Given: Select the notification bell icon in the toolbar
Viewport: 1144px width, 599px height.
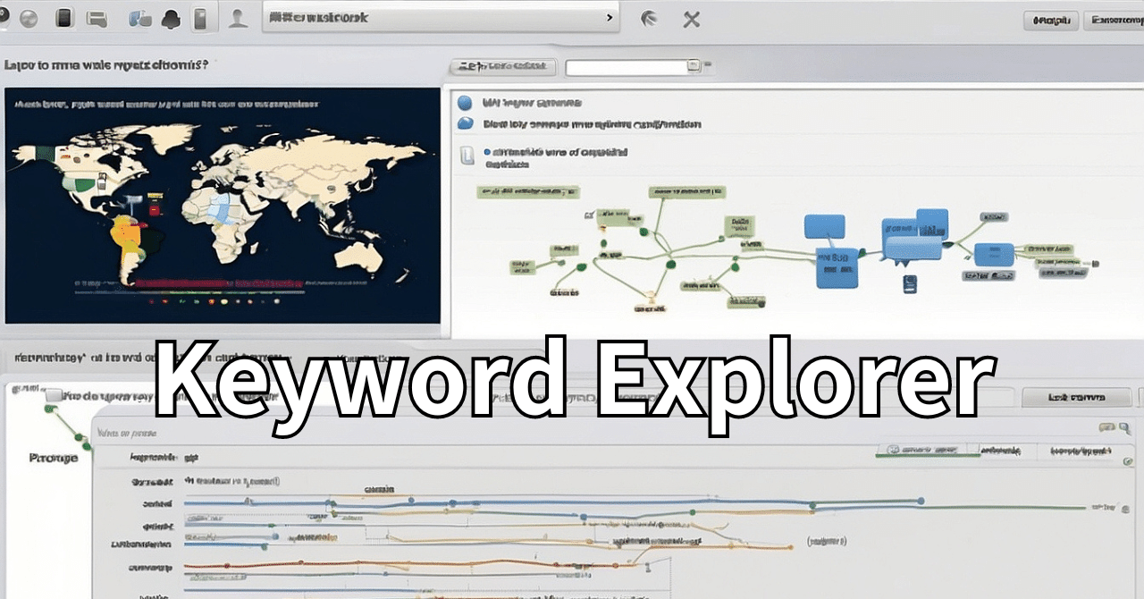Looking at the screenshot, I should [x=170, y=18].
